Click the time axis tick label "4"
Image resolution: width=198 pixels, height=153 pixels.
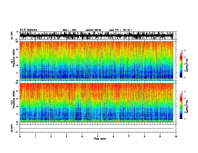click(82, 136)
